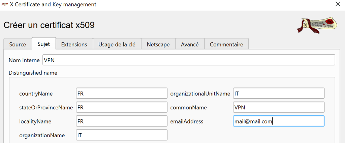
Task: Go to the Usage de la clé tab
Action: (117, 44)
